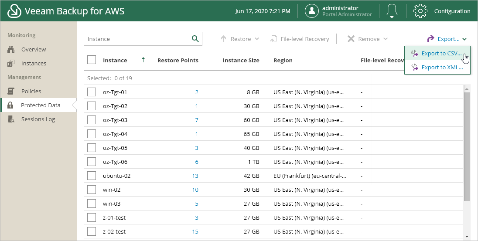Click the File-level Recovery button label

[304, 39]
